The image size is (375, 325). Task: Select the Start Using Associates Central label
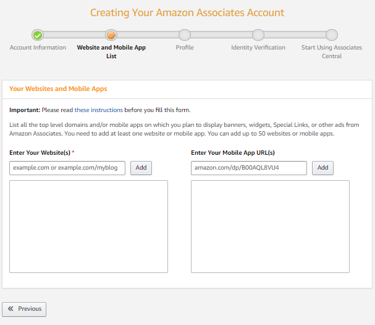[332, 52]
